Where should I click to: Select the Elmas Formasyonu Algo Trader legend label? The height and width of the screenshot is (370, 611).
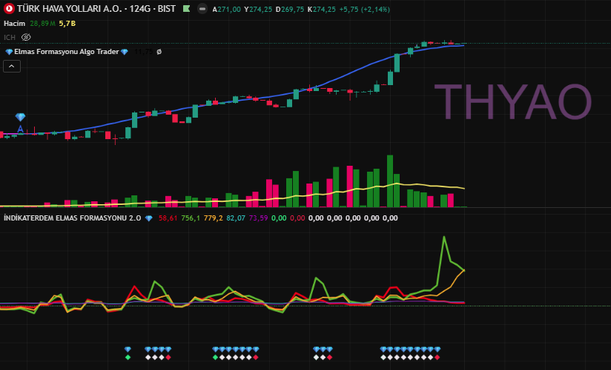(x=67, y=52)
